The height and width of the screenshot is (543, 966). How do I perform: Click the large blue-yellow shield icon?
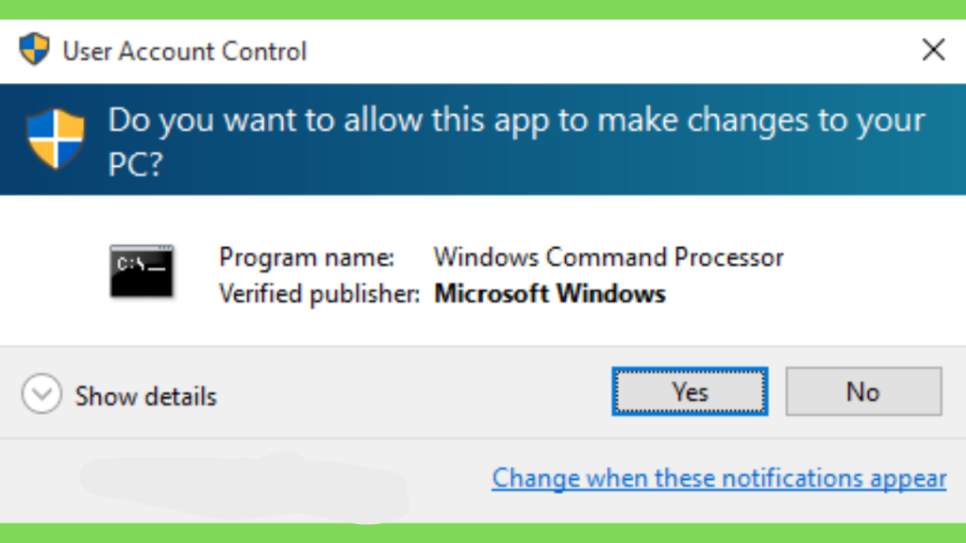[56, 139]
